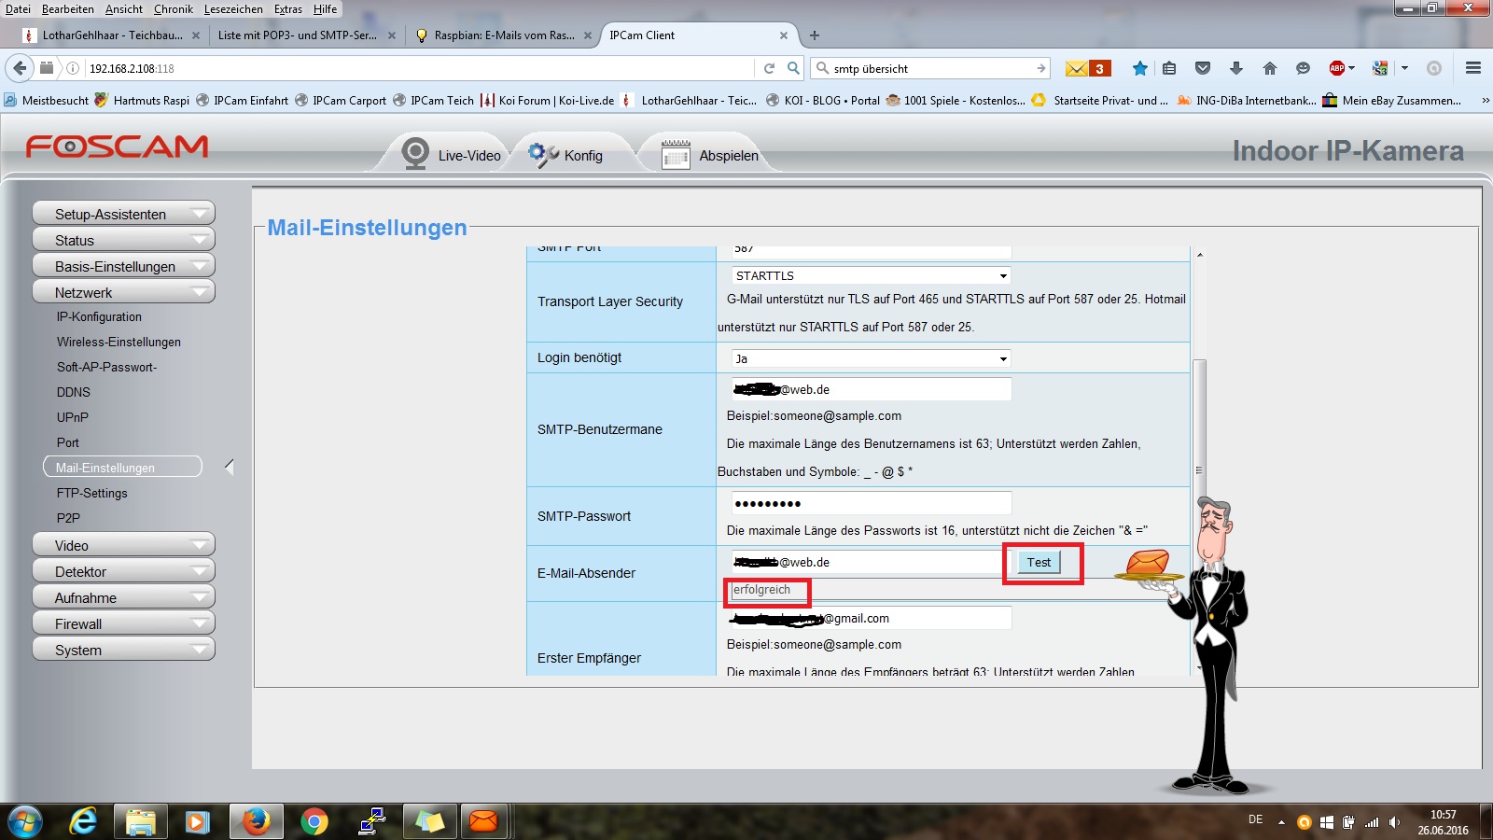
Task: Click the Test button
Action: coord(1039,562)
